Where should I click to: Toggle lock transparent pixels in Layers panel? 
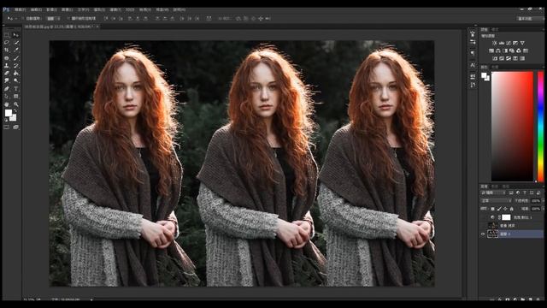click(492, 209)
